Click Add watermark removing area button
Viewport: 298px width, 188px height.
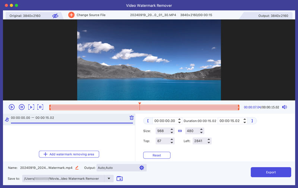tap(69, 154)
